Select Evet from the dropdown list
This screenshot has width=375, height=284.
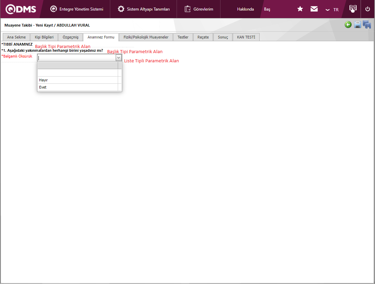coord(78,87)
